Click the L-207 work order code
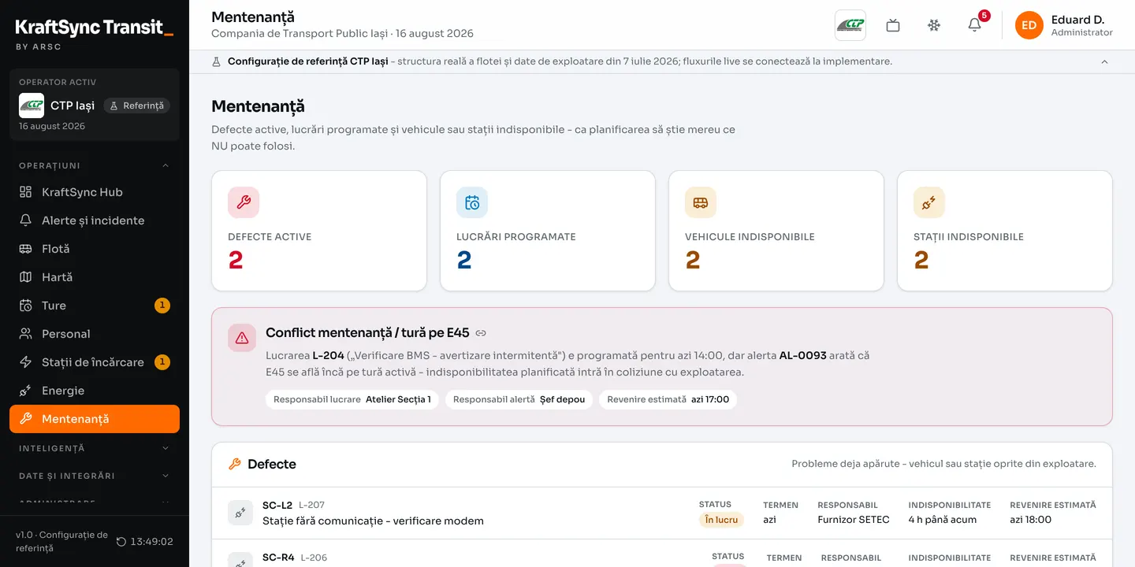The image size is (1135, 567). coord(311,505)
